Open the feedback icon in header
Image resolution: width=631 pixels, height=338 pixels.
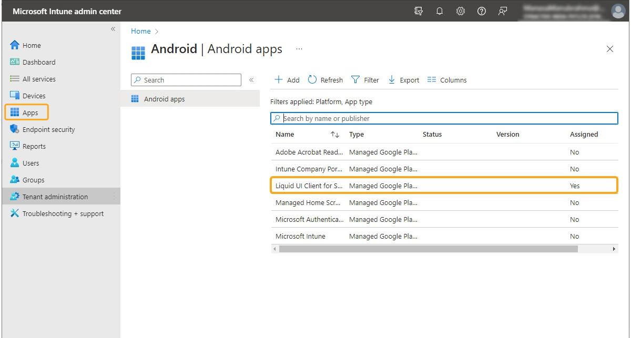503,11
